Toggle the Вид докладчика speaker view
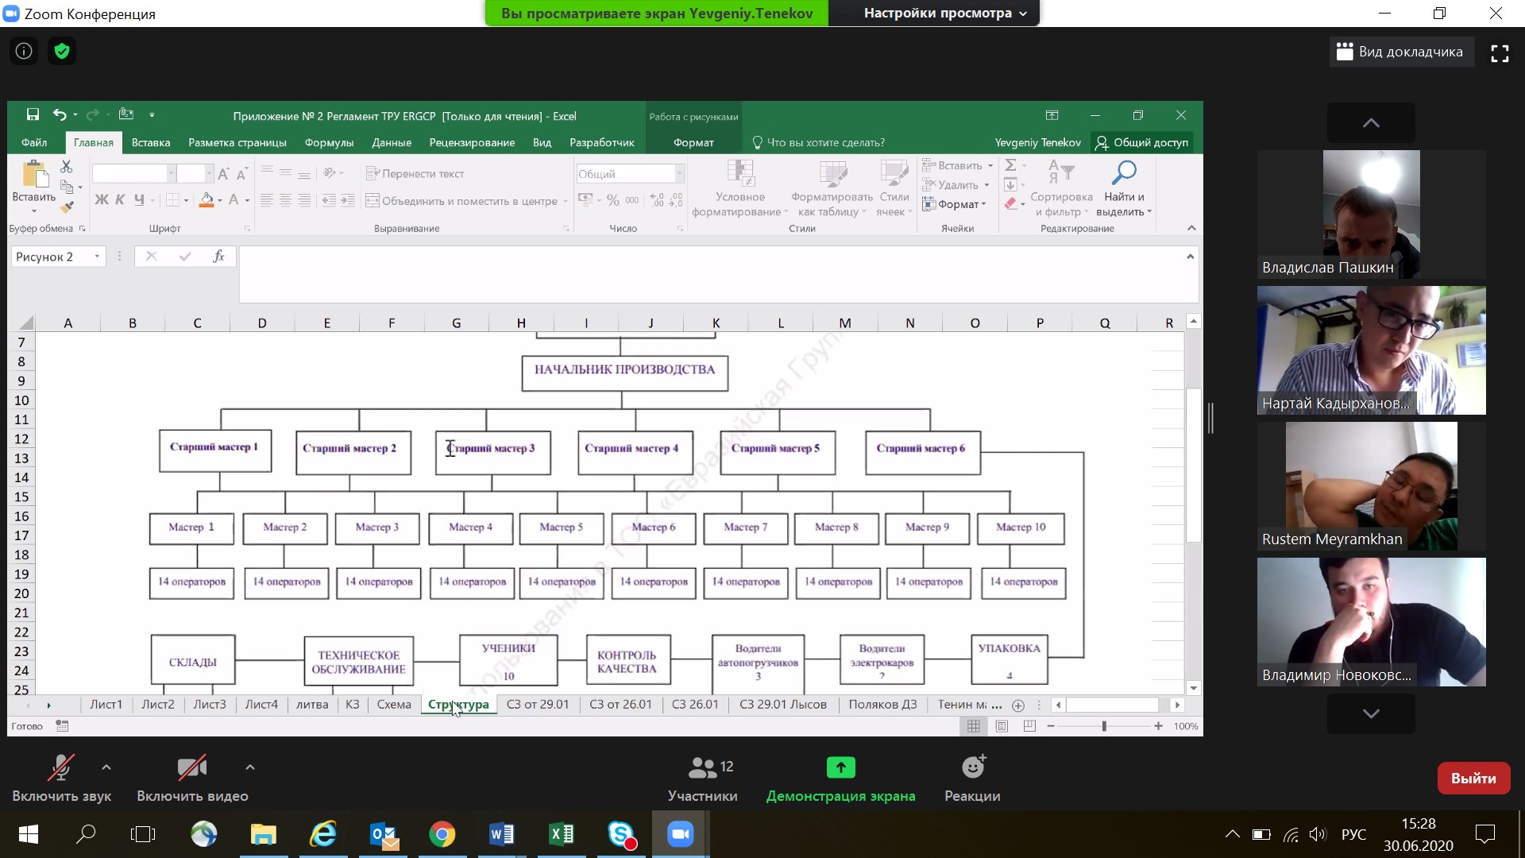This screenshot has width=1525, height=858. tap(1401, 52)
